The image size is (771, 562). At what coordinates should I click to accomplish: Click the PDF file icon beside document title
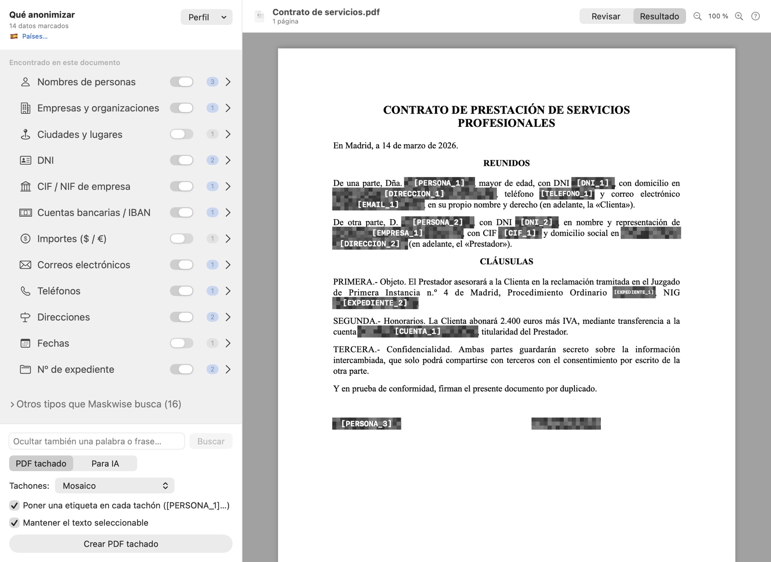click(x=259, y=16)
